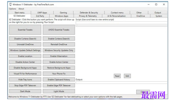
Task: Switch to the 3rd Party tab
Action: pos(40,16)
